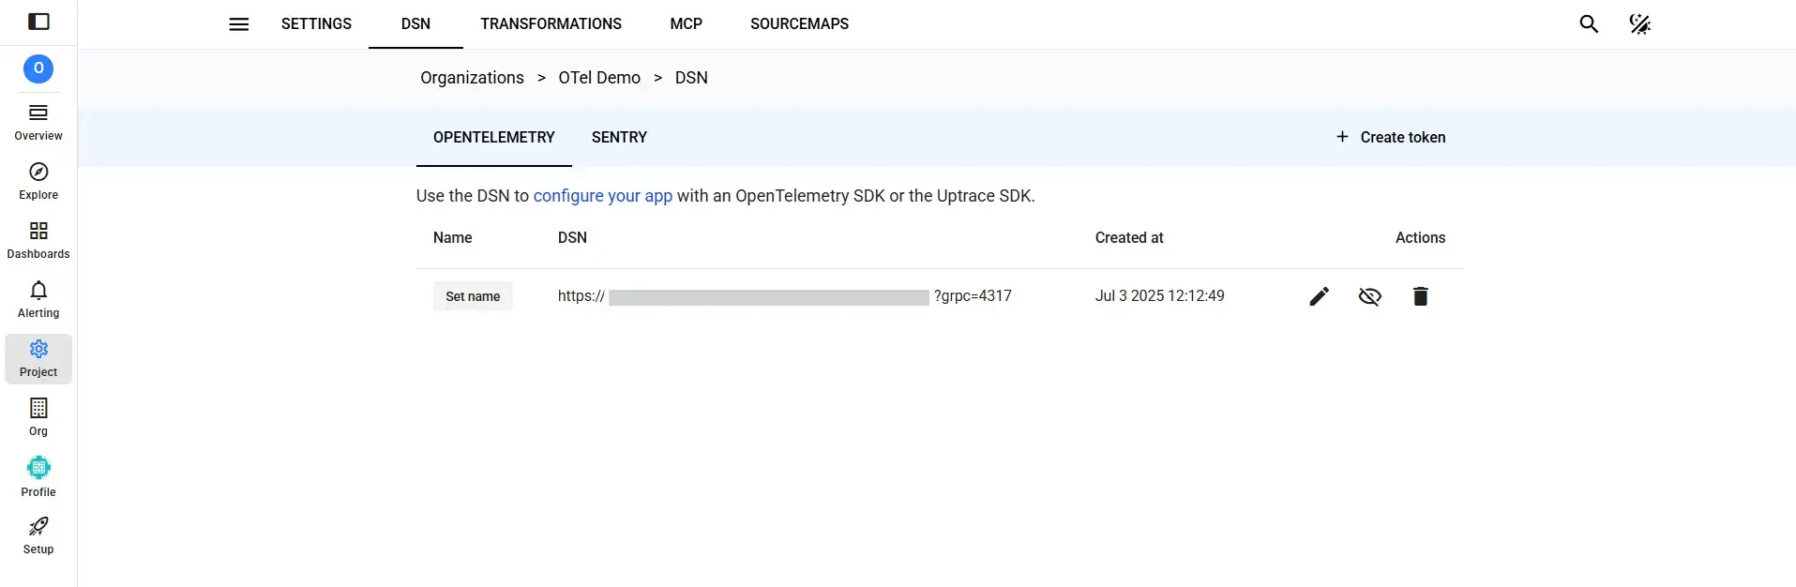Open Alerting bell icon
The width and height of the screenshot is (1796, 587).
(38, 290)
